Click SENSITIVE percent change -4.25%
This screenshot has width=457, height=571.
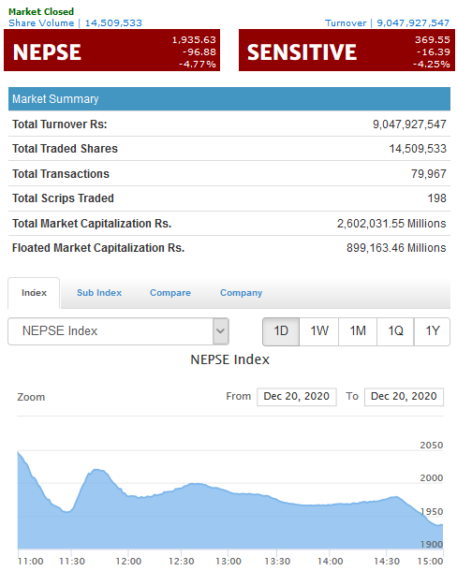[432, 64]
